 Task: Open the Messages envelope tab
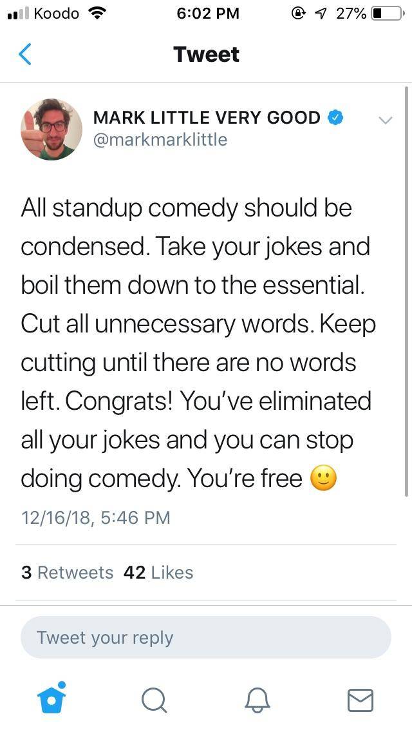360,700
